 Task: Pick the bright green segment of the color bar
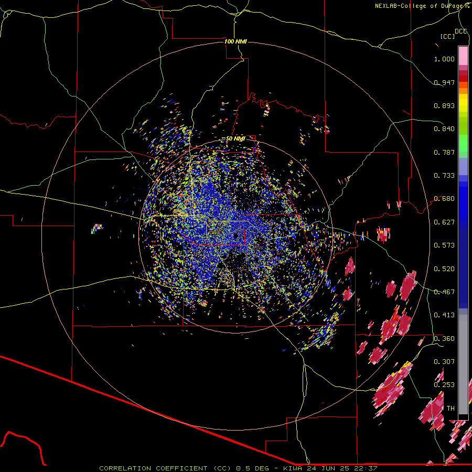coord(463,143)
